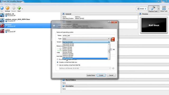Click the memory size MB spinner arrows
Image resolution: width=169 pixels, height=95 pixels.
111,49
